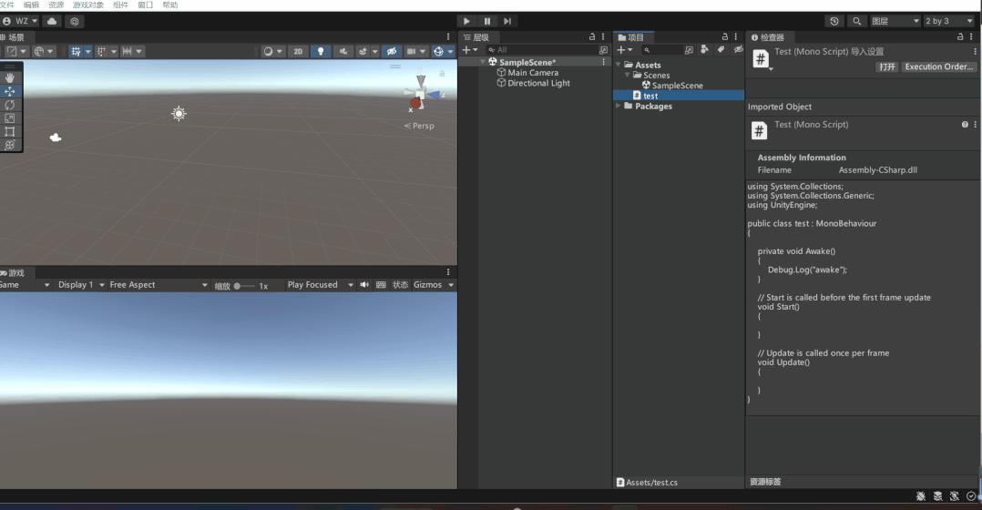Image resolution: width=982 pixels, height=510 pixels.
Task: Select the Scale tool
Action: click(x=10, y=117)
